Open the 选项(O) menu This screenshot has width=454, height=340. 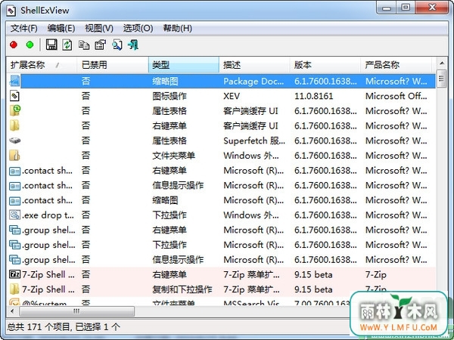[x=138, y=29]
